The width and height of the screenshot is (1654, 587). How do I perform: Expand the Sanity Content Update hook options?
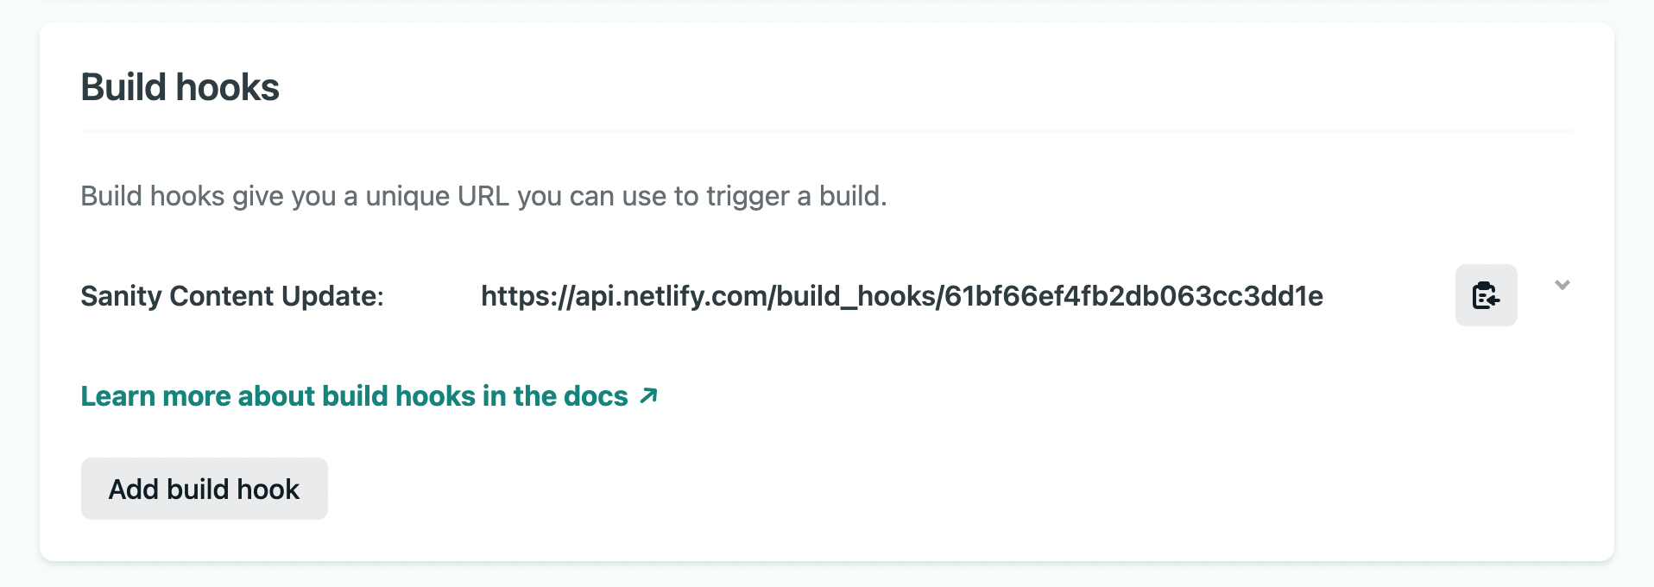(x=1562, y=285)
